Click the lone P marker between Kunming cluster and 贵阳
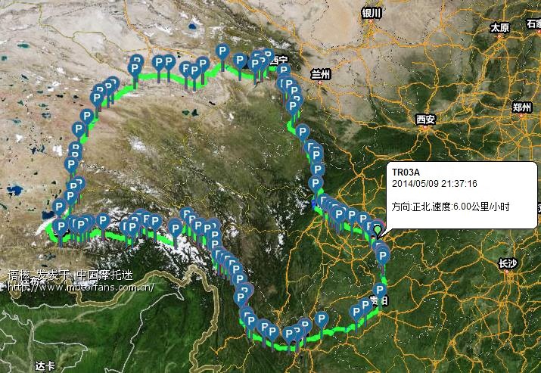Screen dimensions: 541x373 [322, 319]
